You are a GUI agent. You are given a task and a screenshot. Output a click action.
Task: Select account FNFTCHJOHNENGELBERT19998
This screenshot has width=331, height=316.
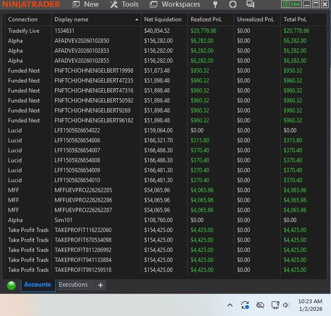coord(94,71)
